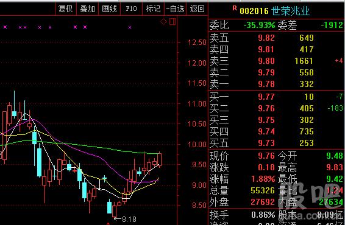
Task: Open the F10 company info tab
Action: tap(131, 9)
